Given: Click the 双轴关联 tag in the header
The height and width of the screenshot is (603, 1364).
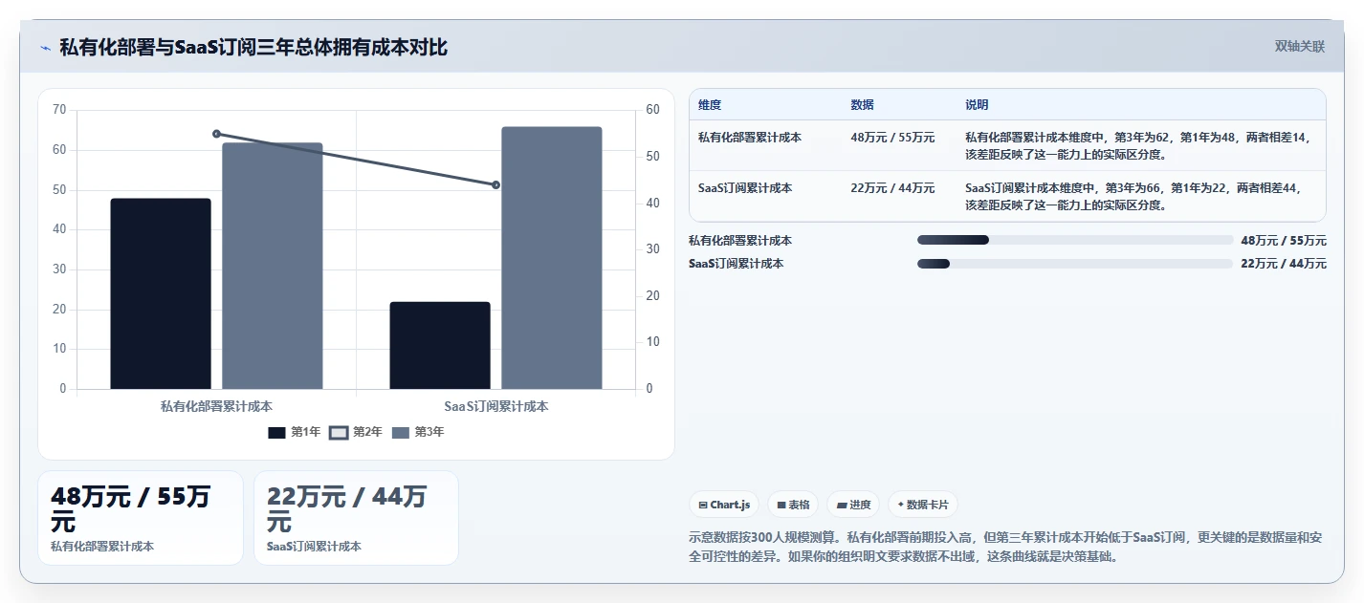Looking at the screenshot, I should (1300, 46).
